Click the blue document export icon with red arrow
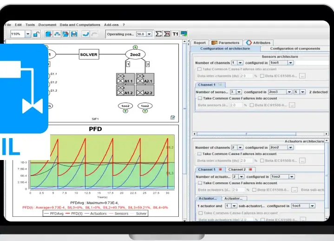The width and height of the screenshot is (334, 241). point(49,34)
